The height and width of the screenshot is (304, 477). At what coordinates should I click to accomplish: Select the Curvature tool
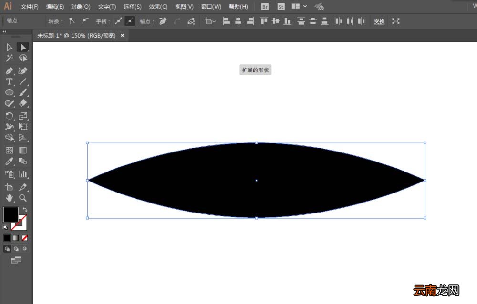click(x=23, y=71)
